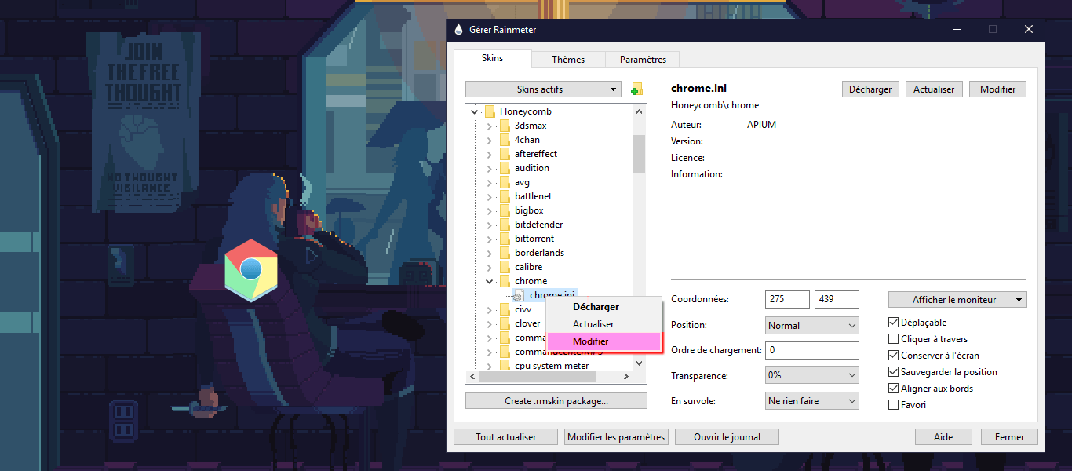Viewport: 1072px width, 471px height.
Task: Click the Honeycomb root folder icon
Action: point(490,111)
